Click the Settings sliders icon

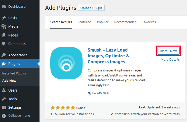[x=4, y=107]
